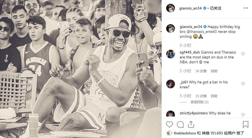Open more options three-dot menu

coord(246,8)
